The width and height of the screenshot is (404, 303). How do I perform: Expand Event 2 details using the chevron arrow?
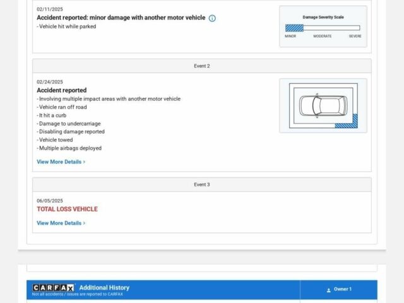(84, 162)
